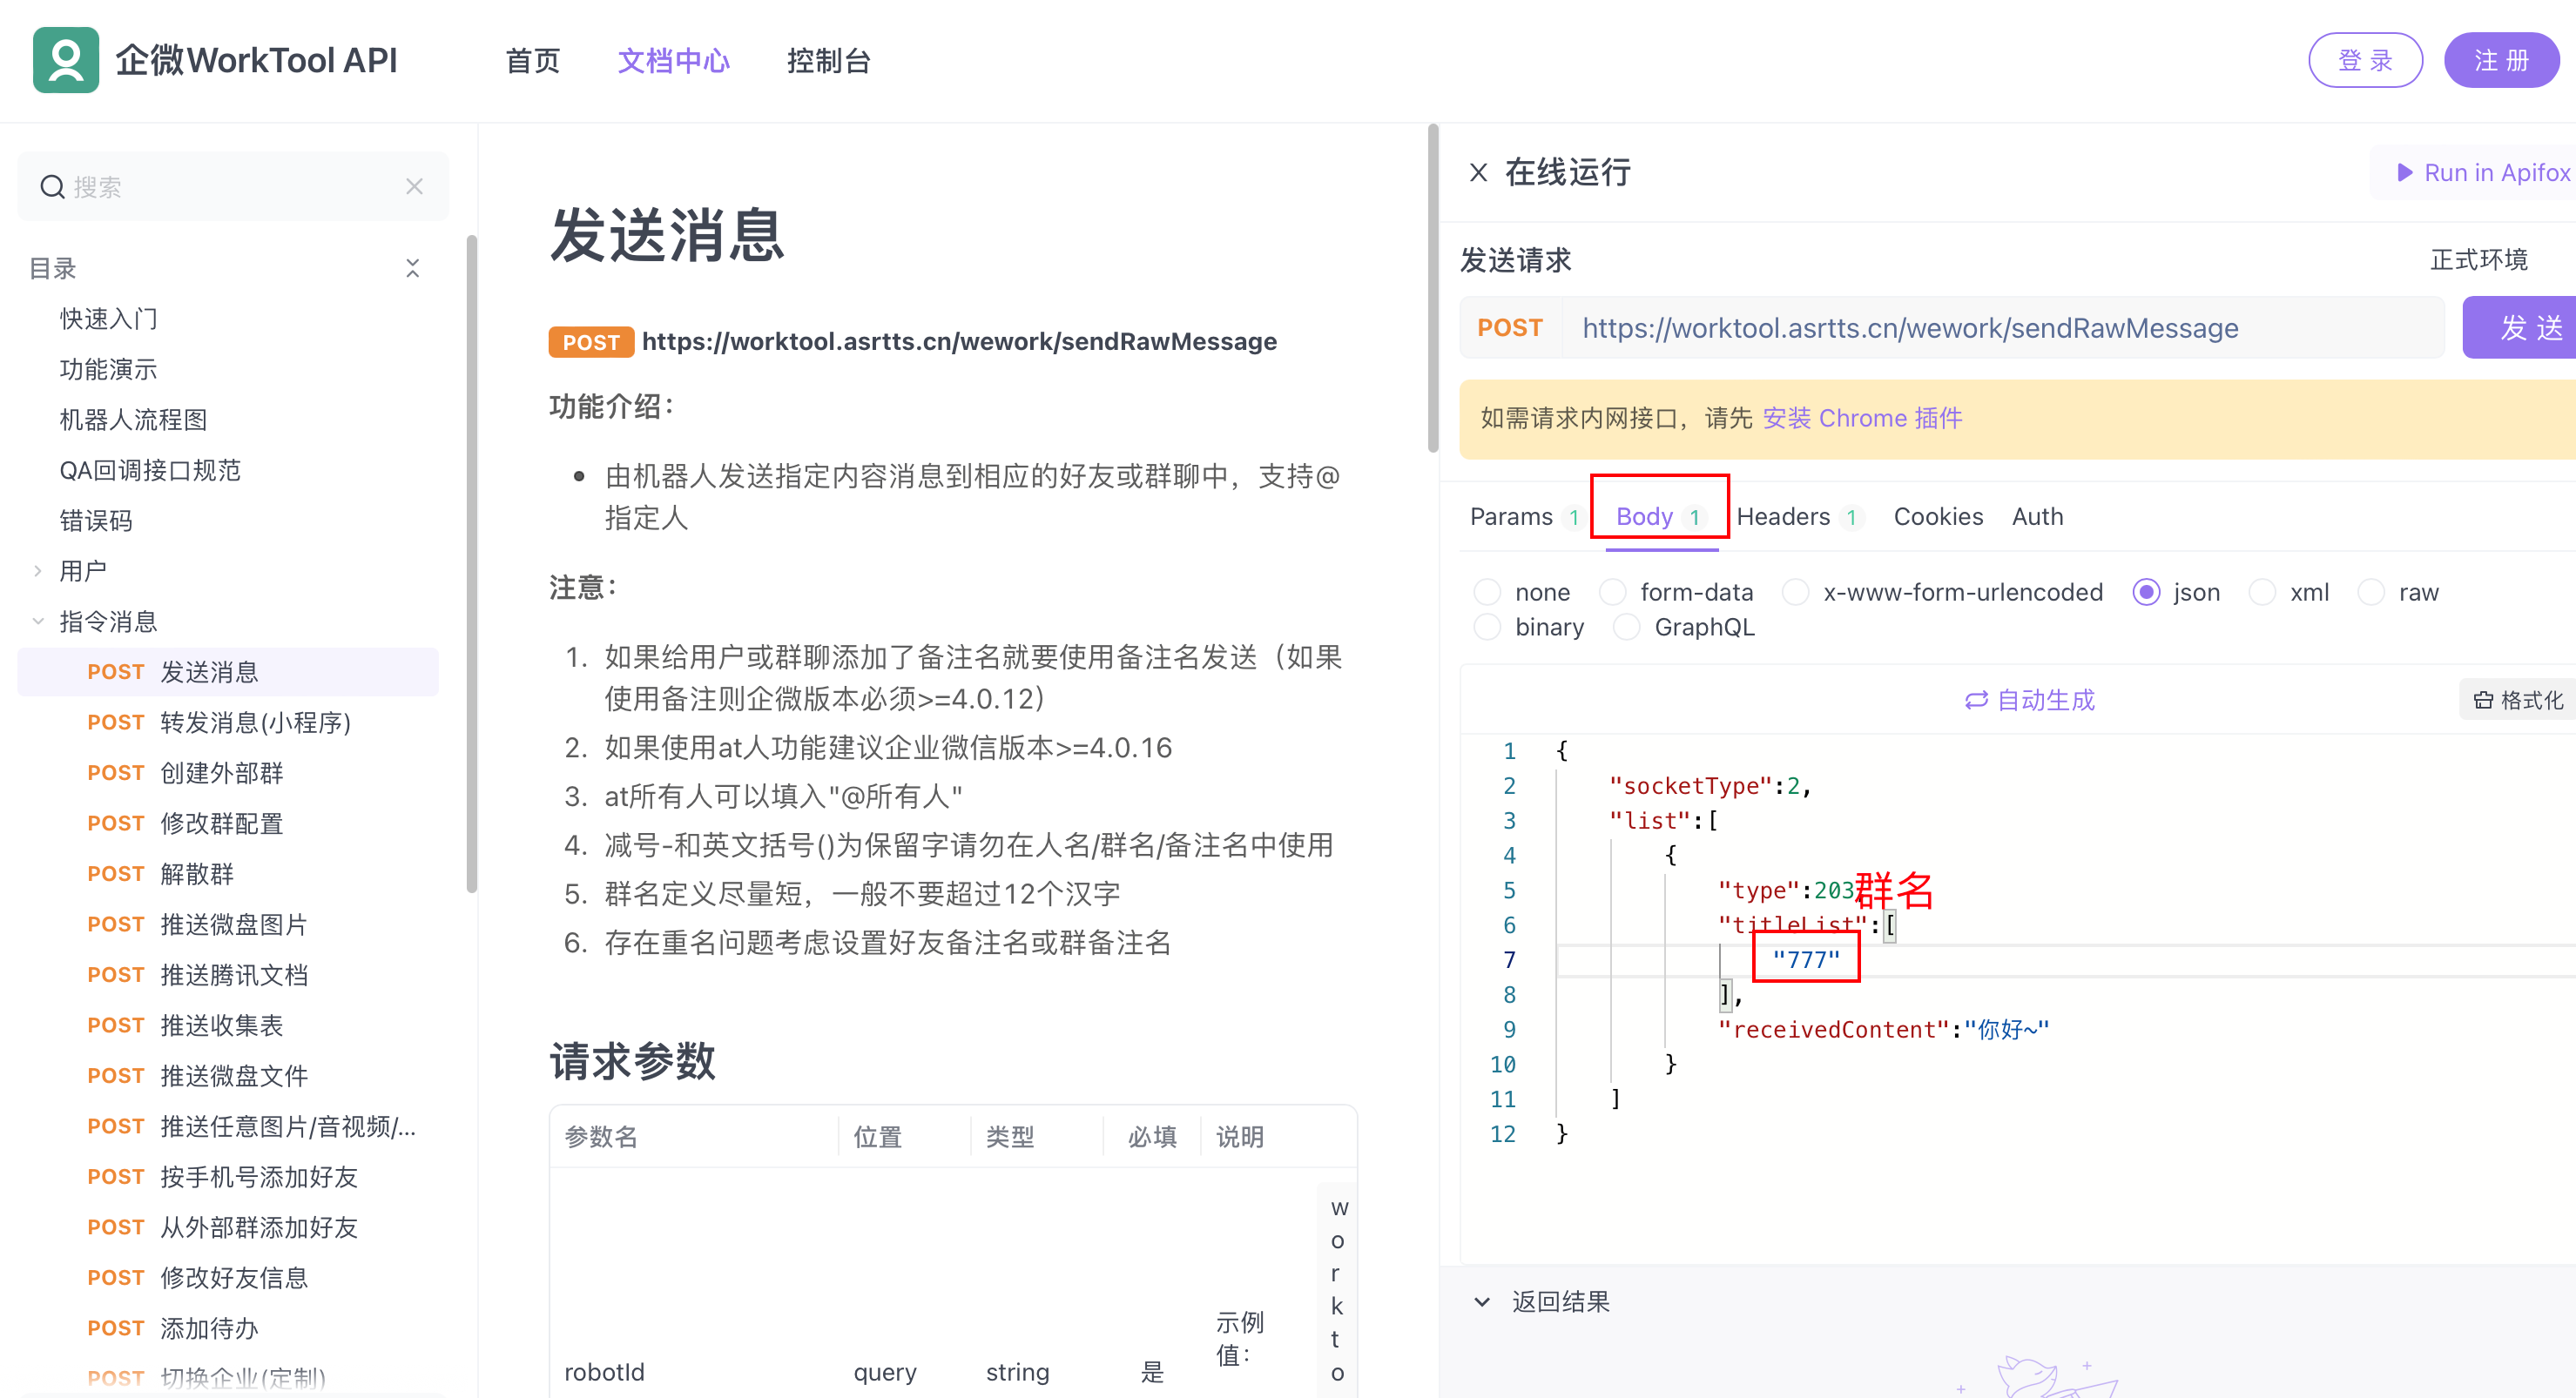Click the 自动生成 refresh icon
Viewport: 2576px width, 1398px height.
click(1976, 700)
